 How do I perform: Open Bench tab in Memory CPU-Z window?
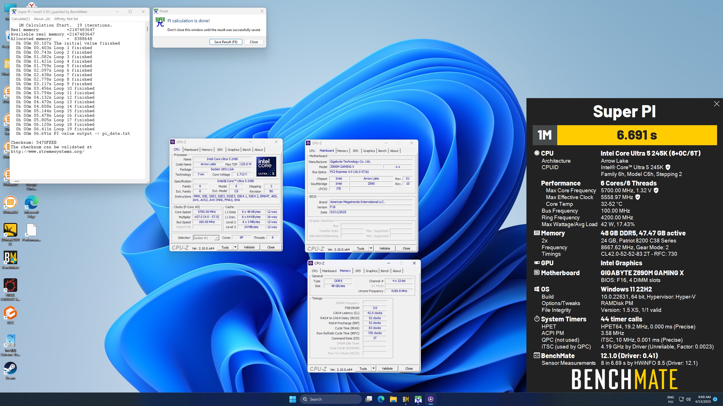click(385, 271)
